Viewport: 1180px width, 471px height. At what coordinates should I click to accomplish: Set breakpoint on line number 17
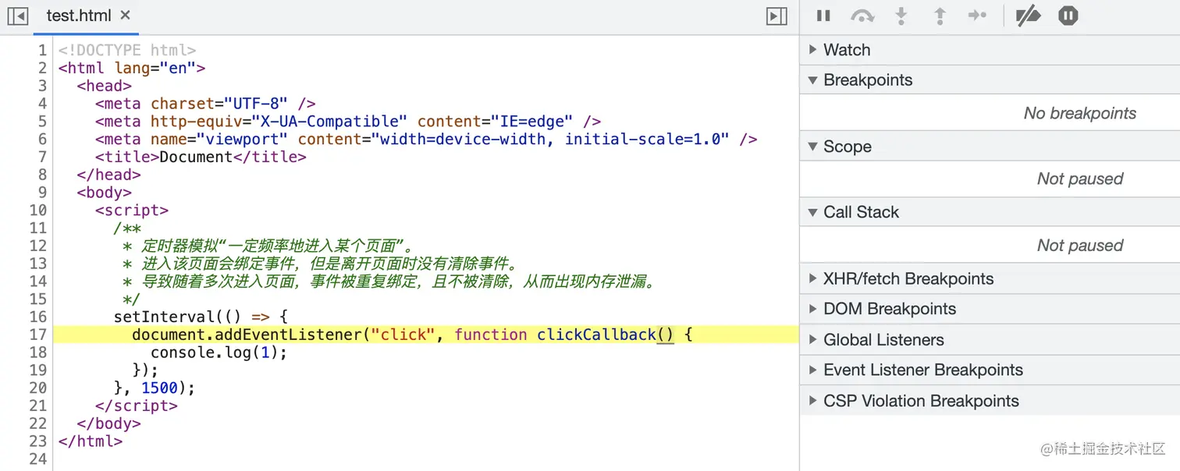[38, 335]
